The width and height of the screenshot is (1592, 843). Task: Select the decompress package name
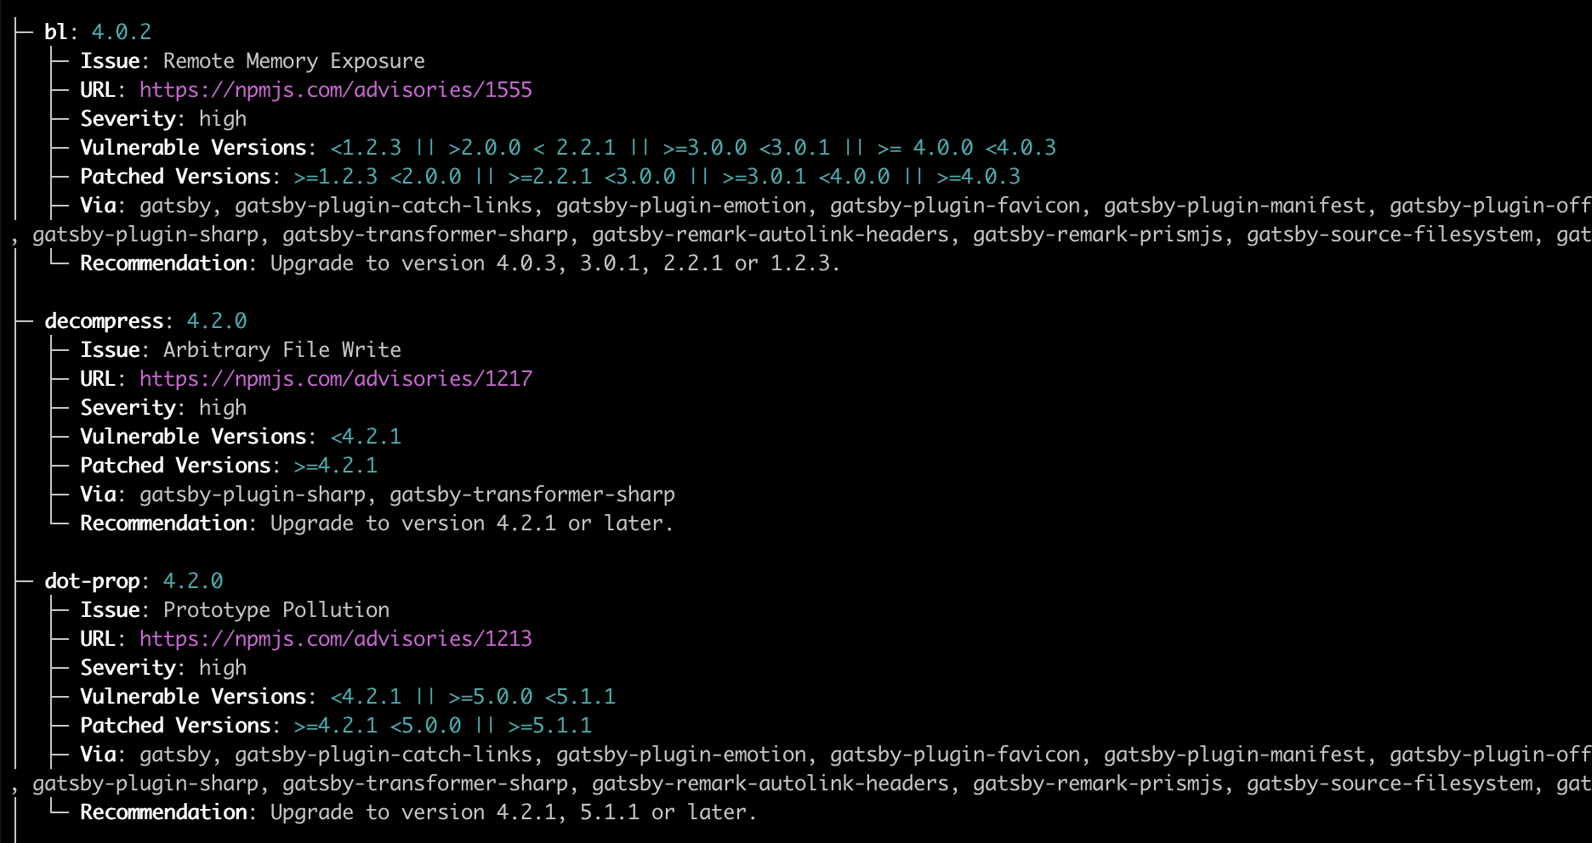pos(104,321)
